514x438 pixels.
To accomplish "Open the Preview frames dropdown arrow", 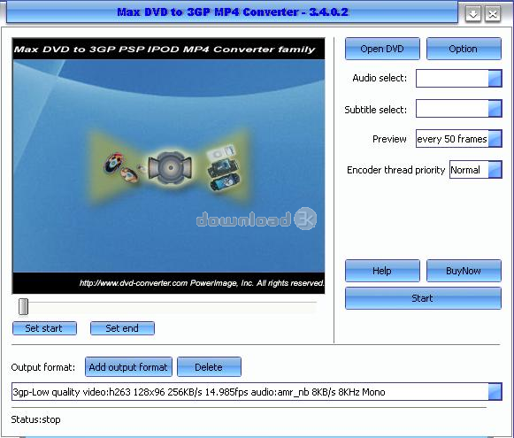I will coord(495,139).
